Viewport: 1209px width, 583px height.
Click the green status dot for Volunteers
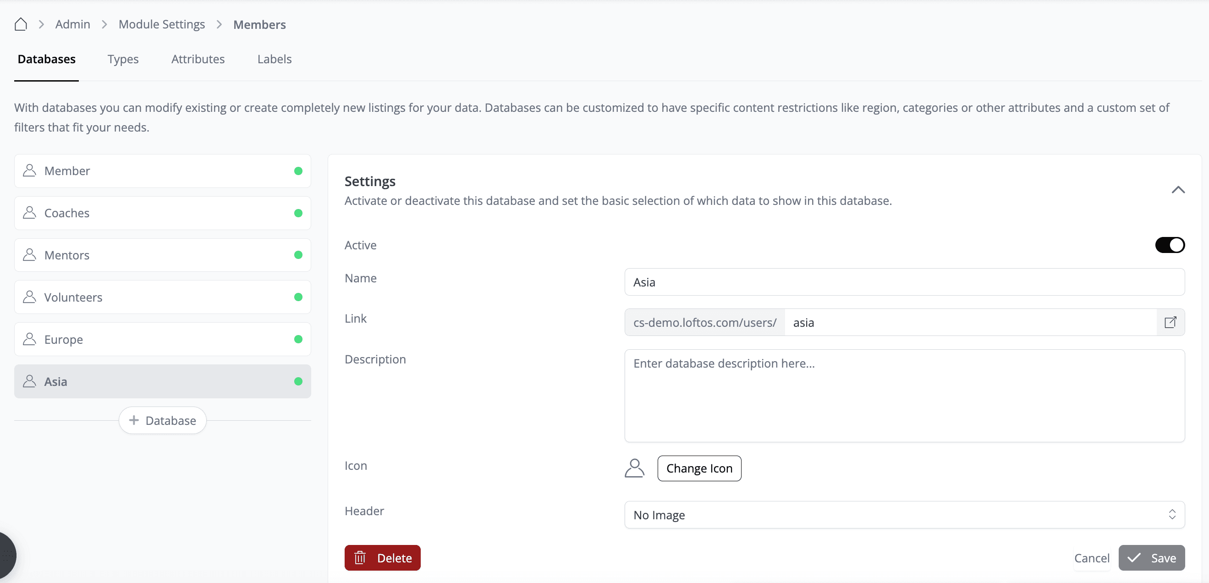click(x=298, y=297)
